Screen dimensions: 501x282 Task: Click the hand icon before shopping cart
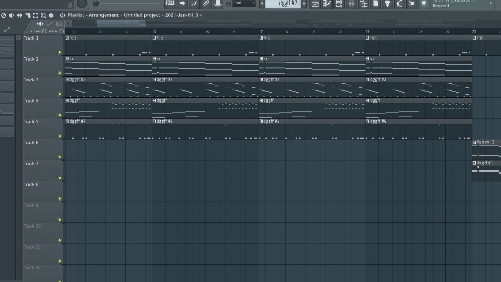click(412, 4)
